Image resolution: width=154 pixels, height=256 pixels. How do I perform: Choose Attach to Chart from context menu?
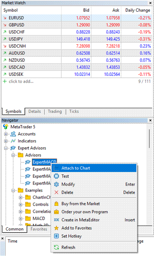pyautogui.click(x=94, y=168)
